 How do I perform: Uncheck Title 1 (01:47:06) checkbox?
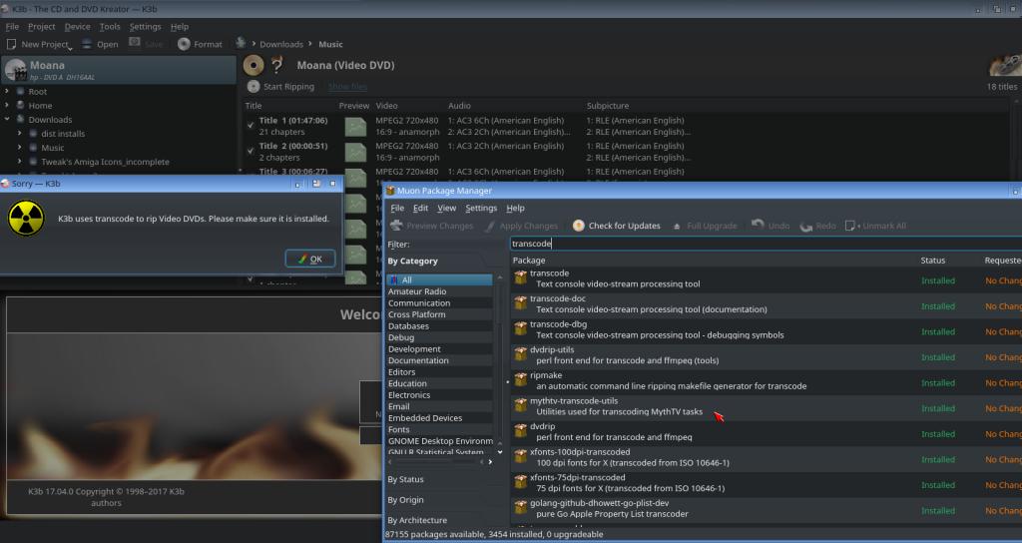tap(251, 125)
